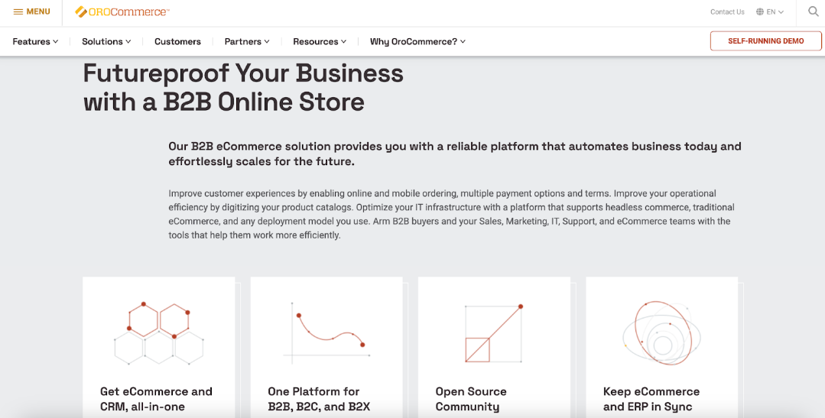Viewport: 825px width, 418px height.
Task: Open Keep eCommerce and ERP in Sync title
Action: pos(651,399)
